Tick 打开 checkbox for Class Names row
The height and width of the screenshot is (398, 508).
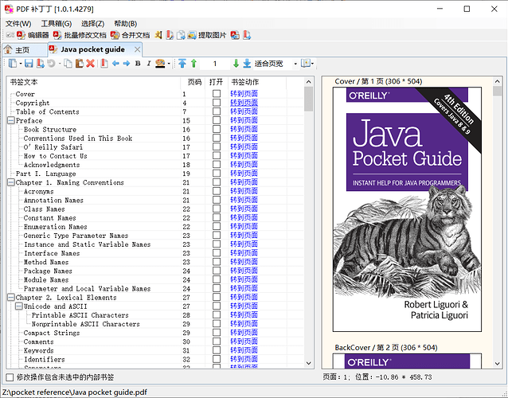[217, 209]
